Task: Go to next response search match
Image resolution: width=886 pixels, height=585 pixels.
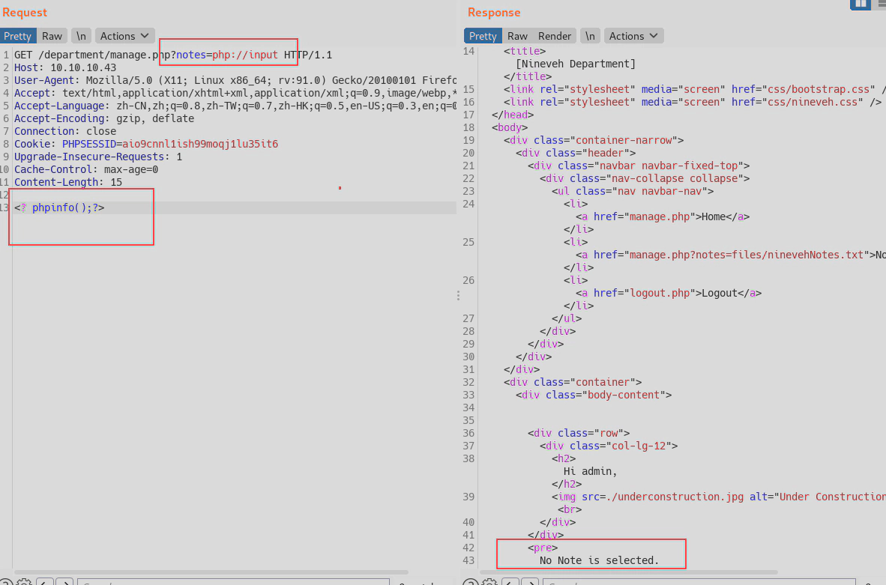Action: click(531, 583)
